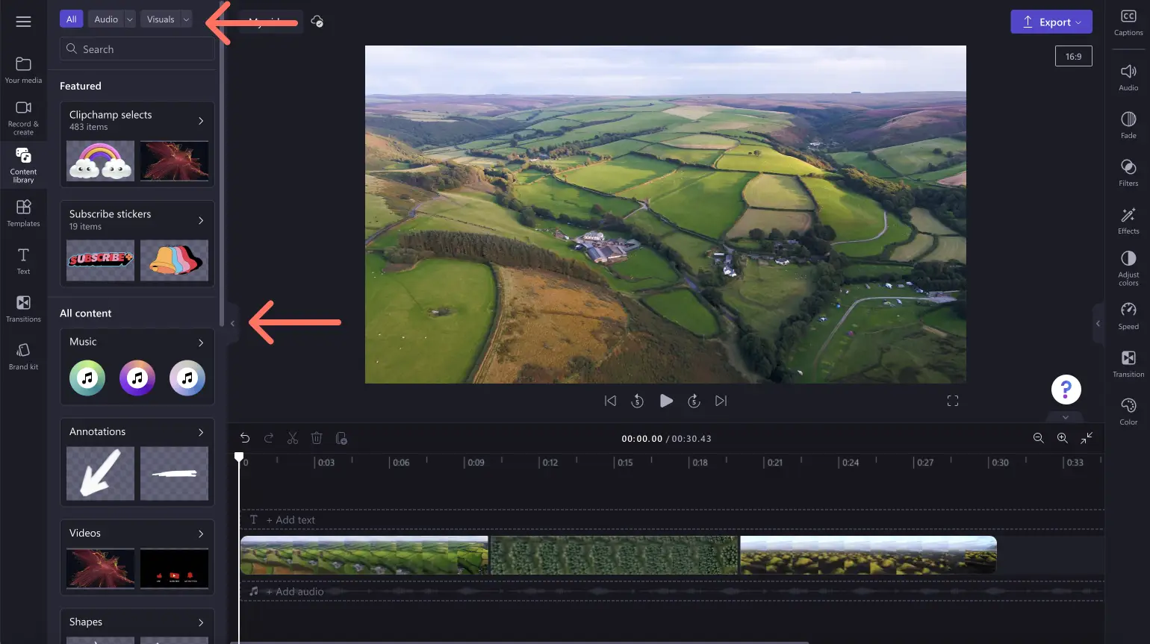Open Your media tab
The image size is (1150, 644).
(23, 70)
